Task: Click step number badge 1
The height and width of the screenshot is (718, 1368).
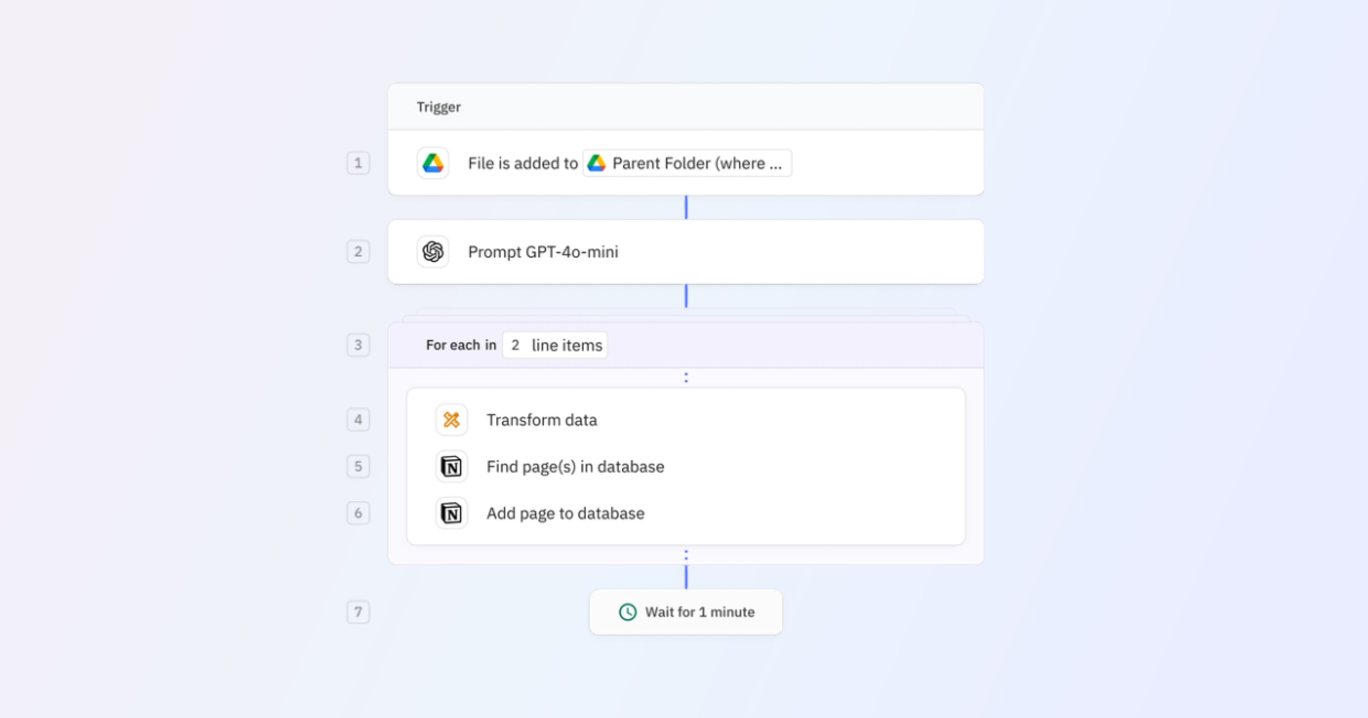Action: pyautogui.click(x=358, y=163)
